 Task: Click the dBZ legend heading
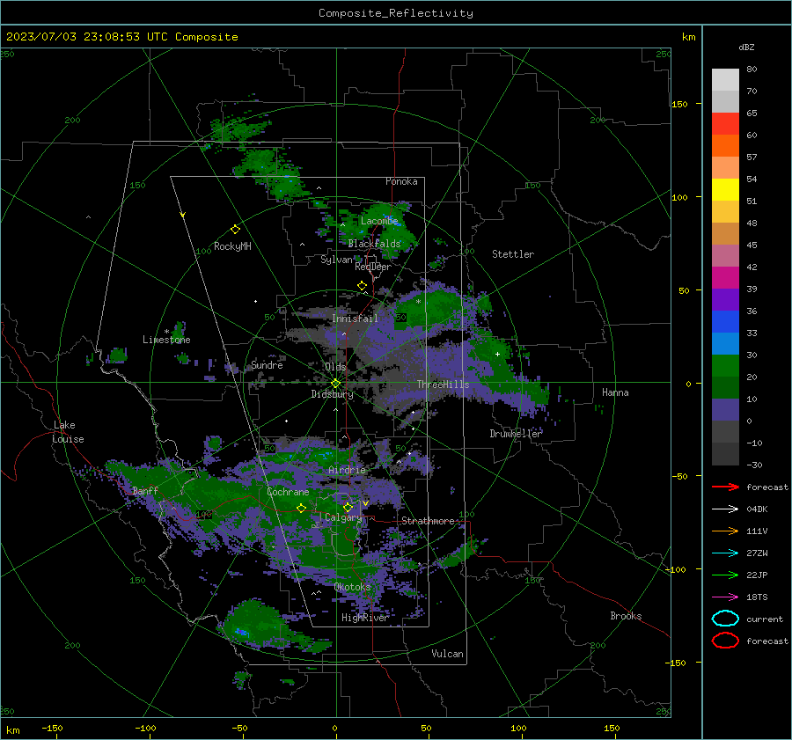[x=746, y=47]
